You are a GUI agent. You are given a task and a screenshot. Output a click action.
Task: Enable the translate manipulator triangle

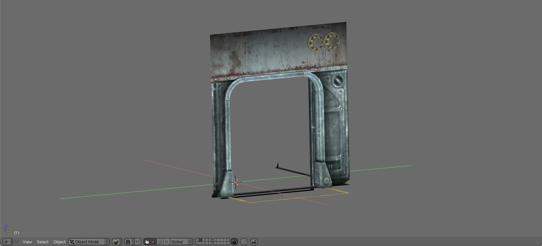[x=153, y=242]
